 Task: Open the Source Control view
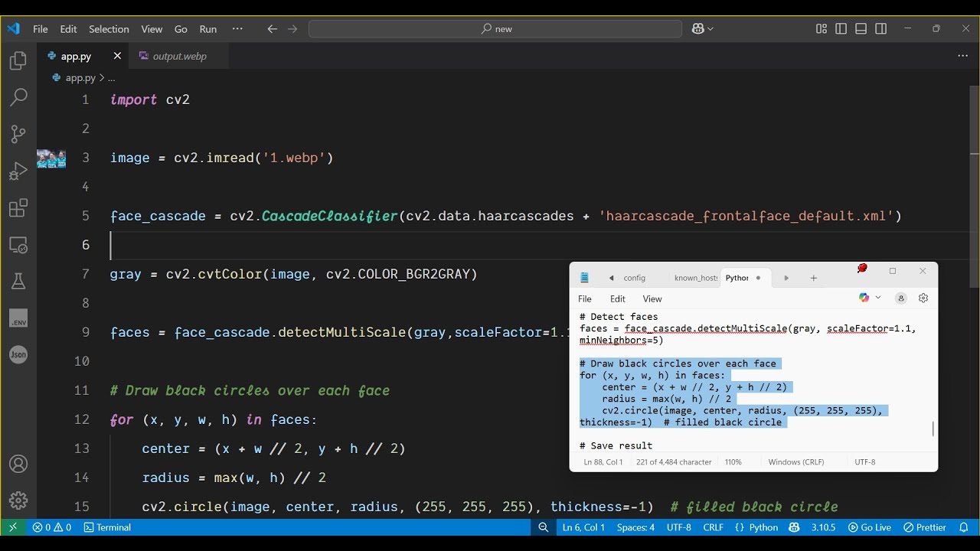(x=18, y=134)
